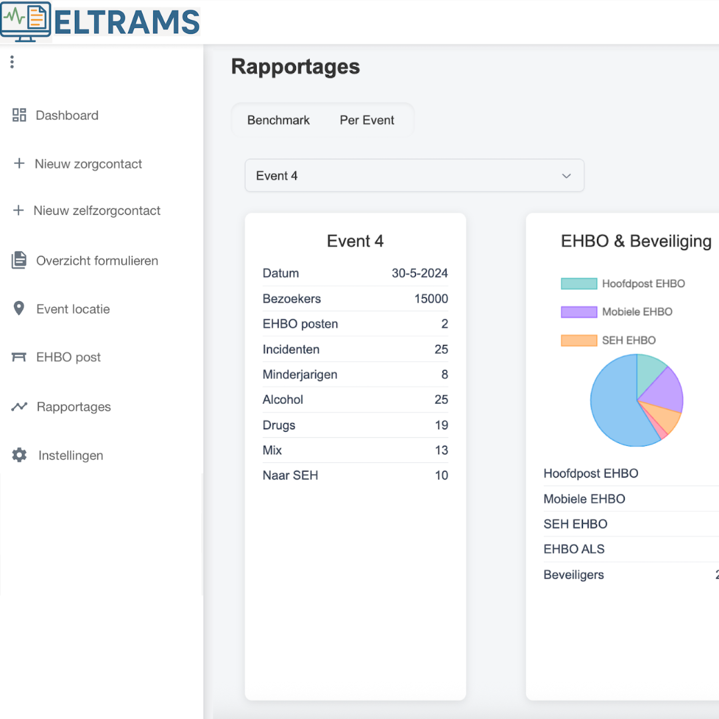Toggle Hoofdpost EHBO legend entry
The width and height of the screenshot is (719, 719).
[622, 284]
